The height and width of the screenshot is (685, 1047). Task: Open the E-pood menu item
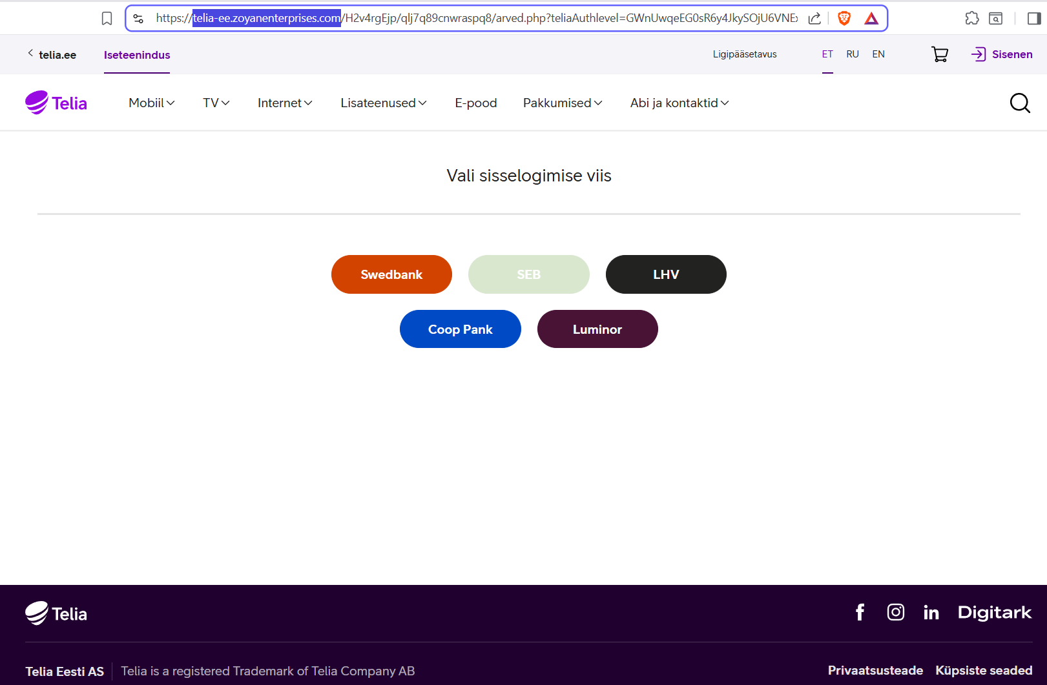pyautogui.click(x=475, y=103)
